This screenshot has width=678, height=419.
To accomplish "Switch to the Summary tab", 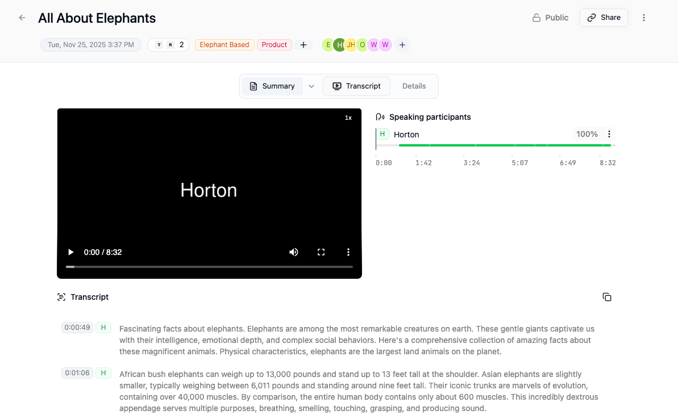I will click(x=272, y=86).
